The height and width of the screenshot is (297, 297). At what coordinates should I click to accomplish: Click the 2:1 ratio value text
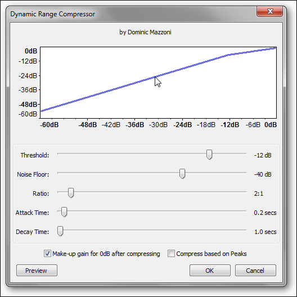tap(259, 193)
